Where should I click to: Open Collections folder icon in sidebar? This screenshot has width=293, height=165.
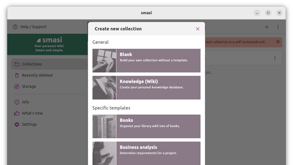click(x=17, y=64)
